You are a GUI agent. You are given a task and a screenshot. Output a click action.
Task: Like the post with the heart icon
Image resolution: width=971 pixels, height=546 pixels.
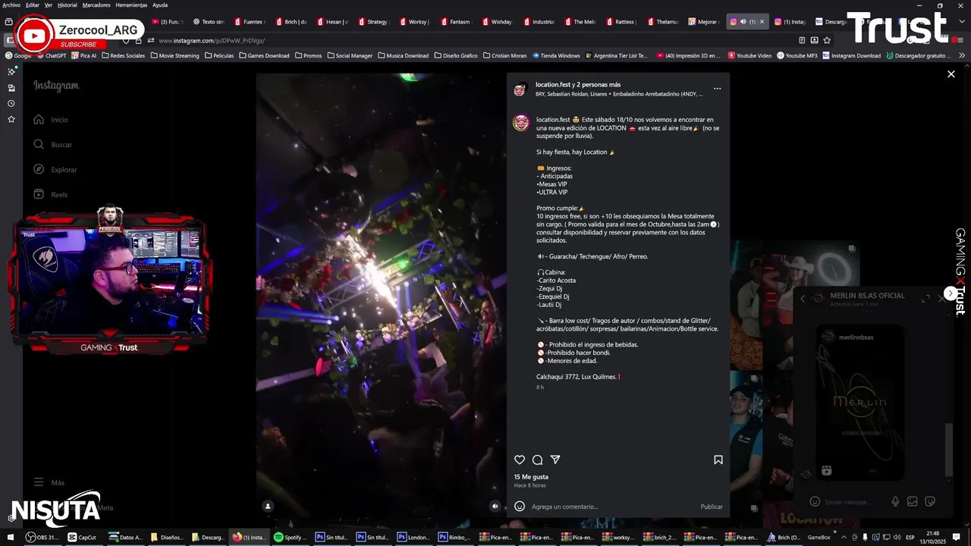[x=520, y=460]
